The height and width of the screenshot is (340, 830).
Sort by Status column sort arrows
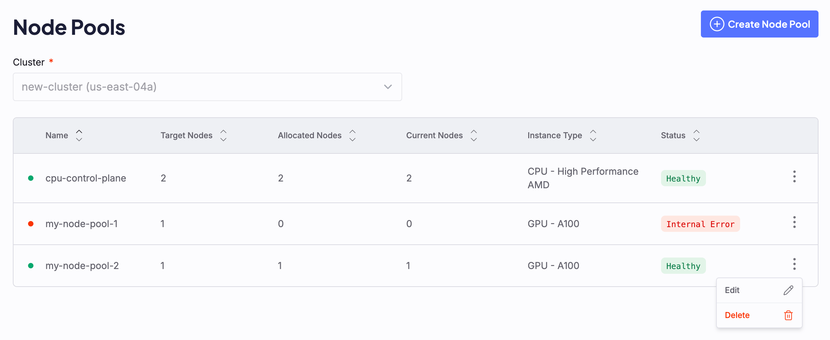[x=697, y=136]
